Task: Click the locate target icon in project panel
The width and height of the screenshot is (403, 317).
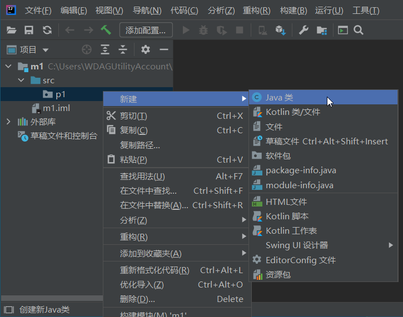Action: pos(86,50)
